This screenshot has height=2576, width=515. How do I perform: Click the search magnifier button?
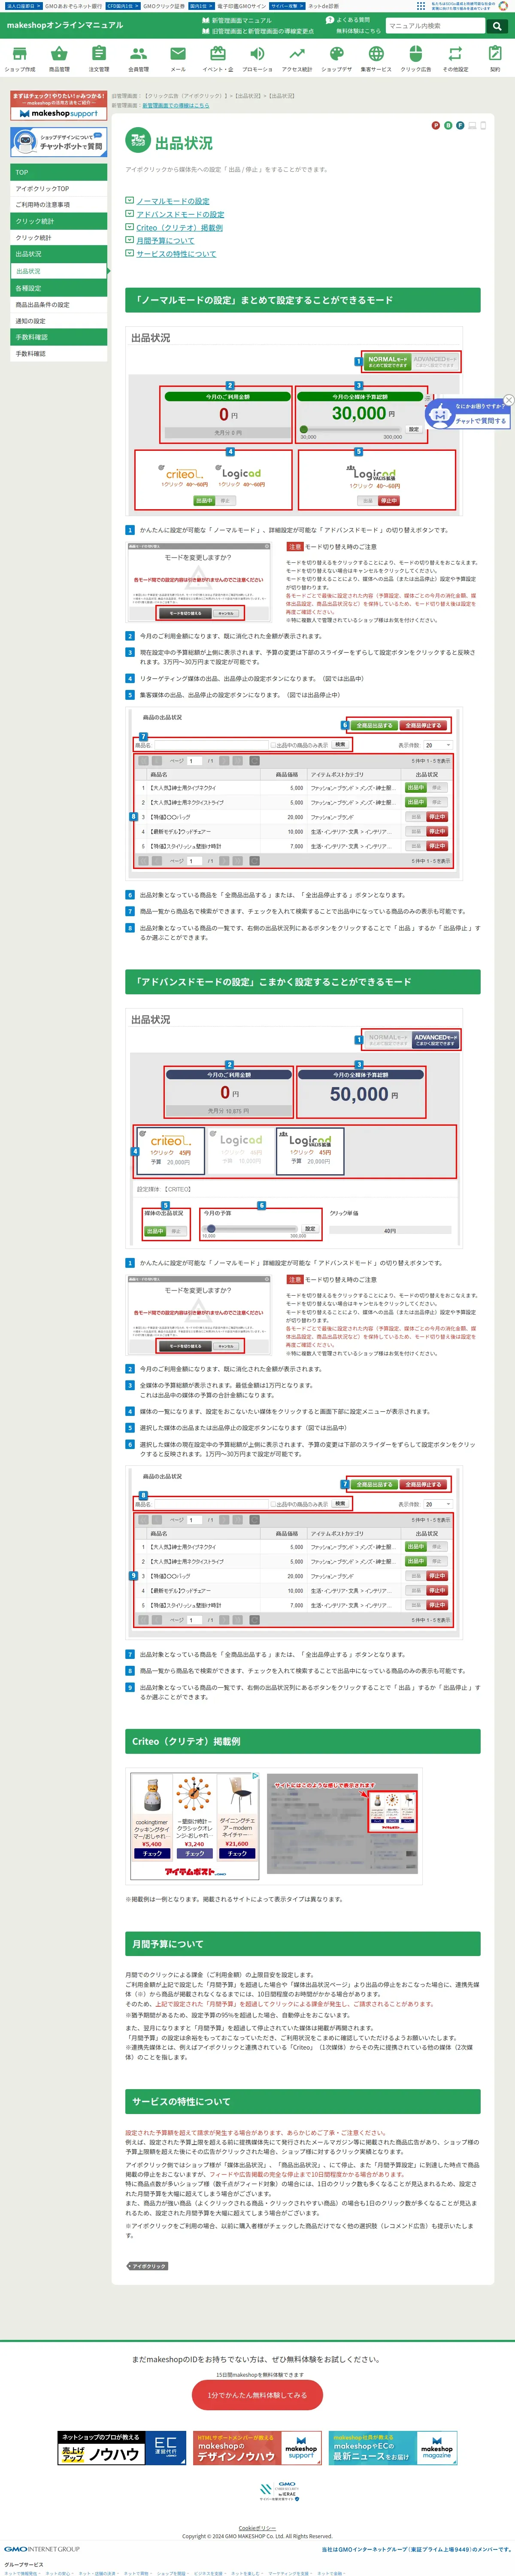click(497, 26)
